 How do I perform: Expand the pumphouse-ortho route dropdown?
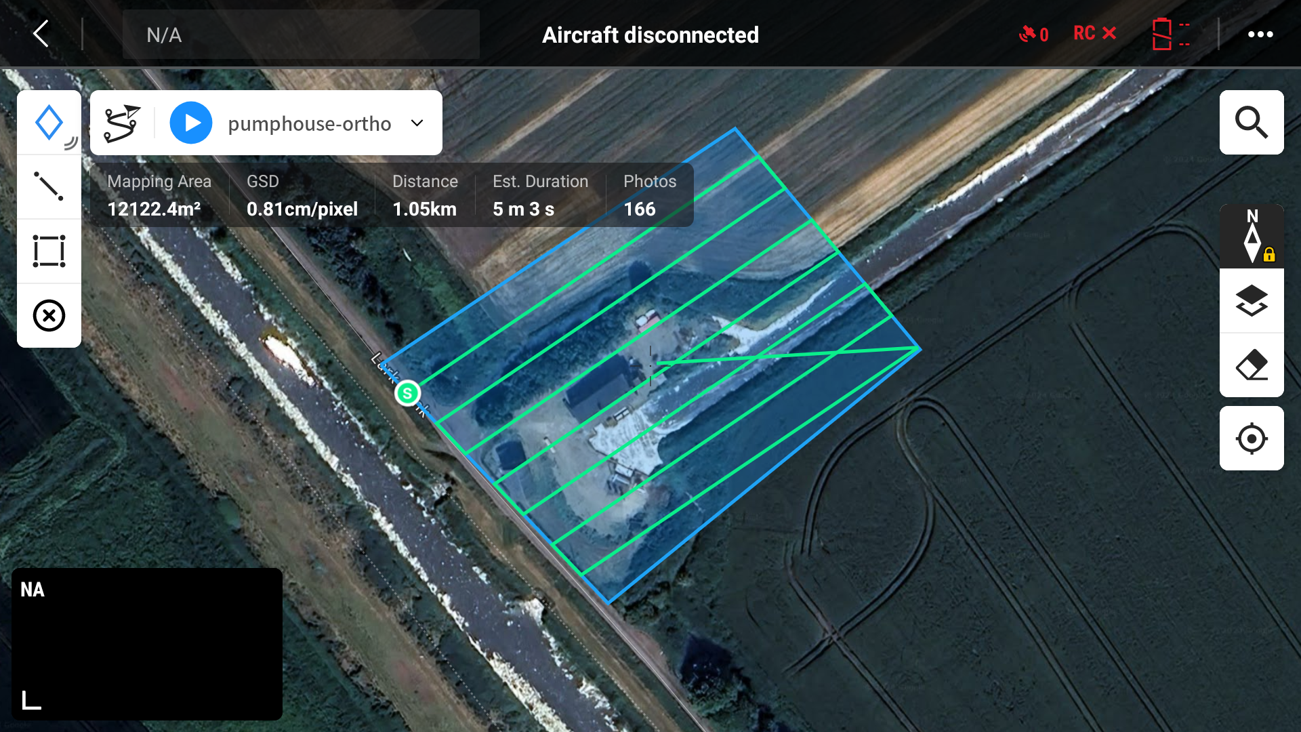coord(417,123)
